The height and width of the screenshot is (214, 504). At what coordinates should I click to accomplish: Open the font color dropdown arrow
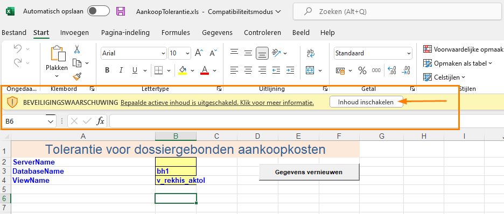(x=215, y=70)
